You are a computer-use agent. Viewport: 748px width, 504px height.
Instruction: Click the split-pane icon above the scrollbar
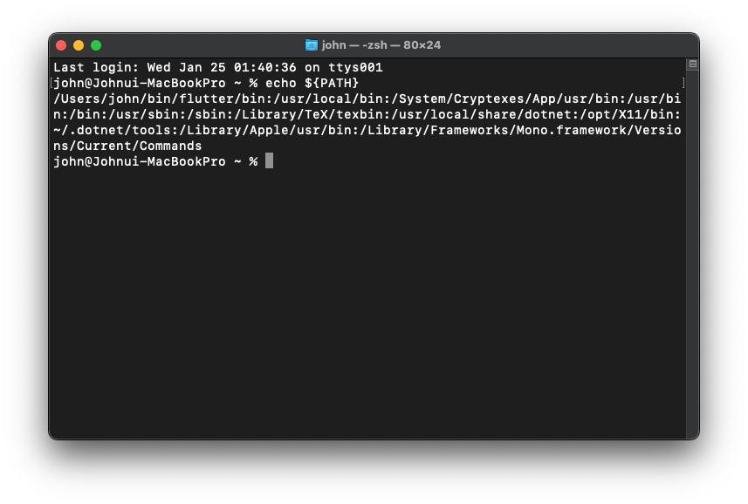[692, 64]
